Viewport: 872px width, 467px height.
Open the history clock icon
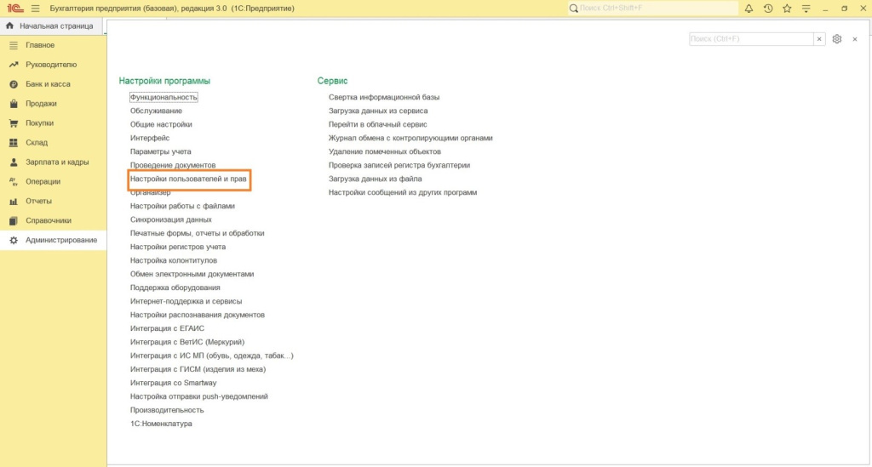(768, 9)
